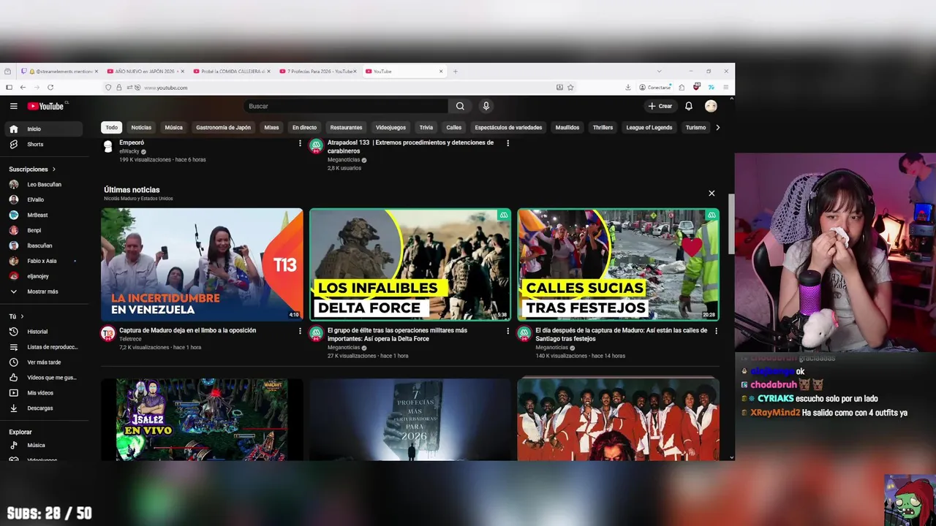This screenshot has width=936, height=526.
Task: Open Historial in the sidebar
Action: (x=44, y=332)
